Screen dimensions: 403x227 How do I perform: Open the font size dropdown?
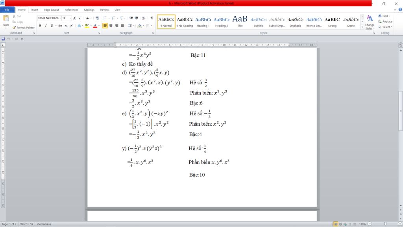(x=70, y=18)
